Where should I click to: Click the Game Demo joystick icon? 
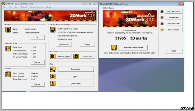point(53,84)
